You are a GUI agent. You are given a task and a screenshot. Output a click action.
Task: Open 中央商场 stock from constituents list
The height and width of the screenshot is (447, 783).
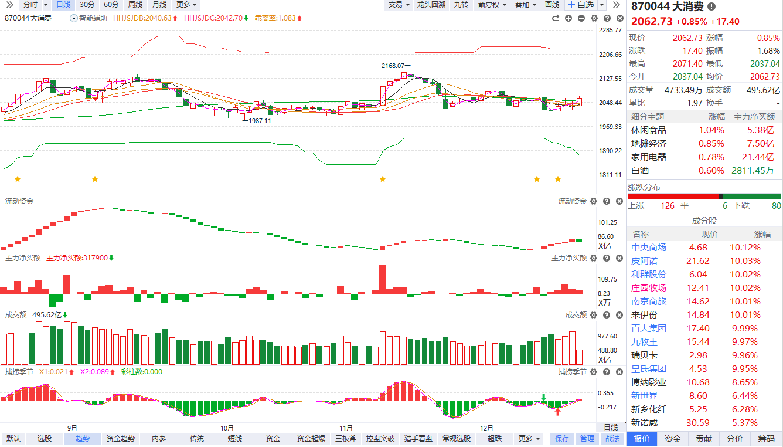click(x=648, y=248)
